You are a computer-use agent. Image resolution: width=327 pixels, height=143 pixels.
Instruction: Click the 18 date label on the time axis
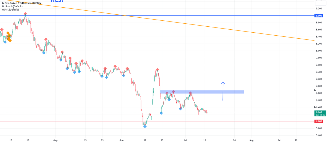(x=28, y=140)
